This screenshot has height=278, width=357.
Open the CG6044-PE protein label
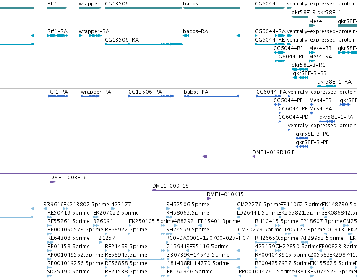pyautogui.click(x=293, y=109)
